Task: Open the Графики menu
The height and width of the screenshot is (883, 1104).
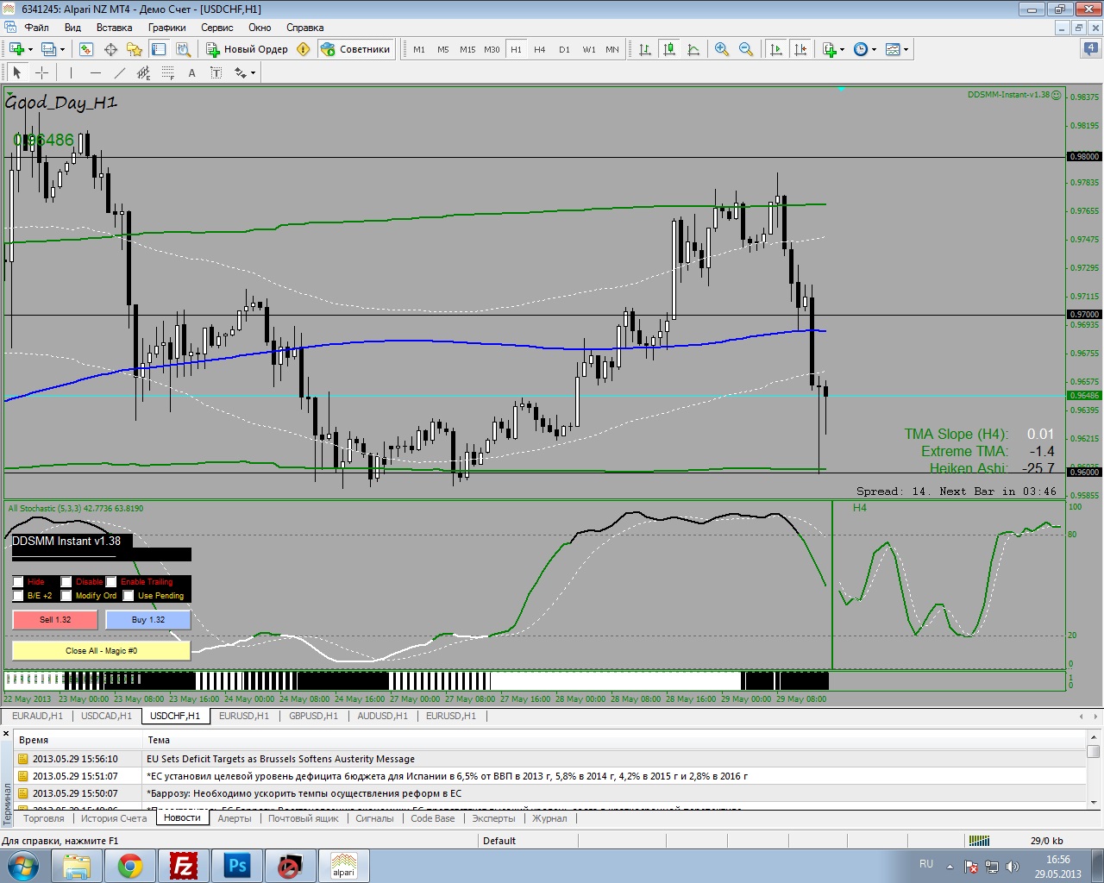Action: coord(167,28)
